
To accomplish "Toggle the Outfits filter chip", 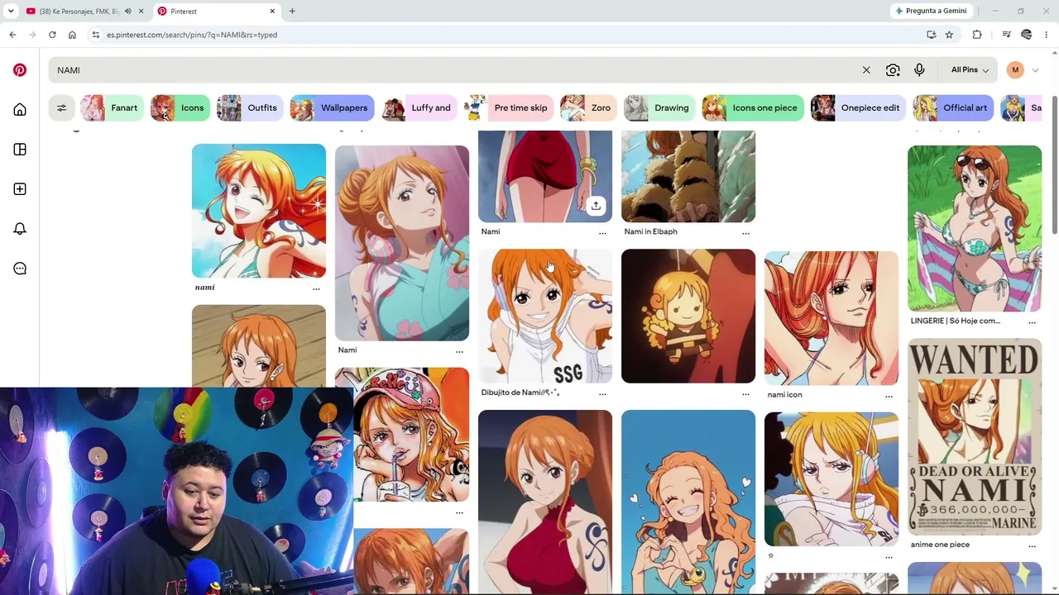I will click(x=250, y=108).
